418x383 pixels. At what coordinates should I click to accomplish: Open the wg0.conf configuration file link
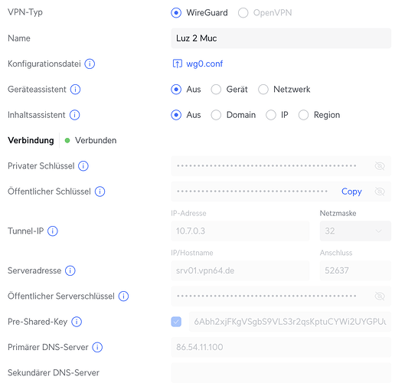point(204,64)
